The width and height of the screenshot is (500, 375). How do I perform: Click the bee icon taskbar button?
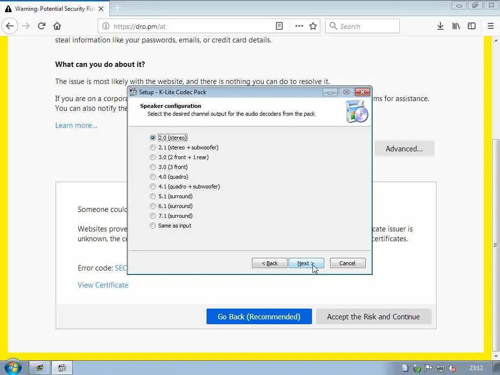pos(40,368)
